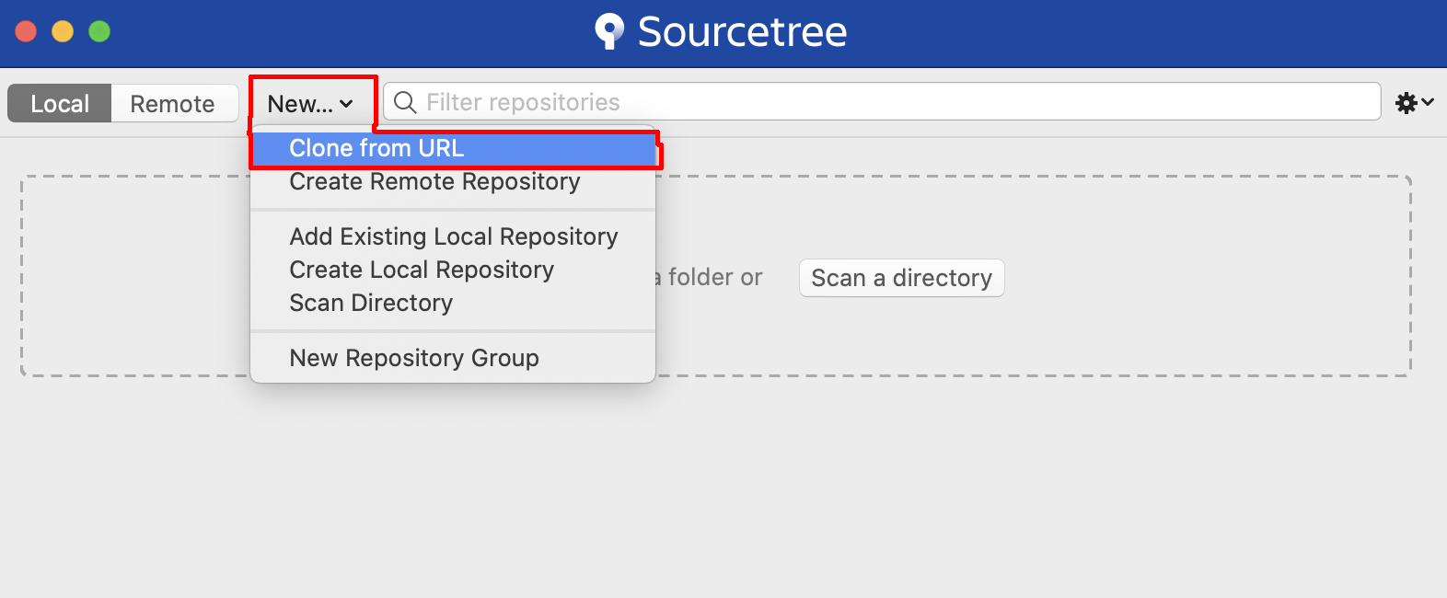Viewport: 1447px width, 598px height.
Task: Select Clone from URL menu item
Action: tap(376, 149)
